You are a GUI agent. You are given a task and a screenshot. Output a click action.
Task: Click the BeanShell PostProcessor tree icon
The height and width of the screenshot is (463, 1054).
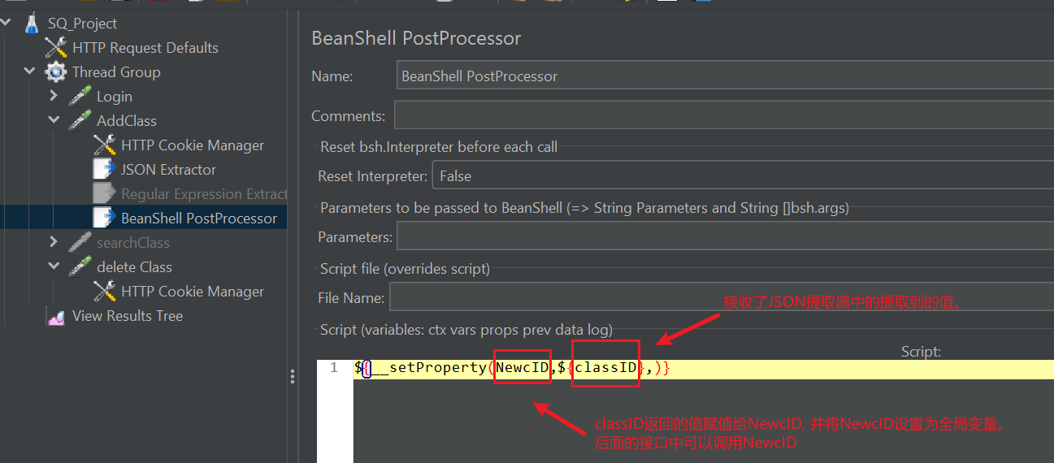104,219
